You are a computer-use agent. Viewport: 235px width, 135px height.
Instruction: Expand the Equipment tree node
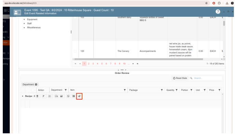coord(24,19)
